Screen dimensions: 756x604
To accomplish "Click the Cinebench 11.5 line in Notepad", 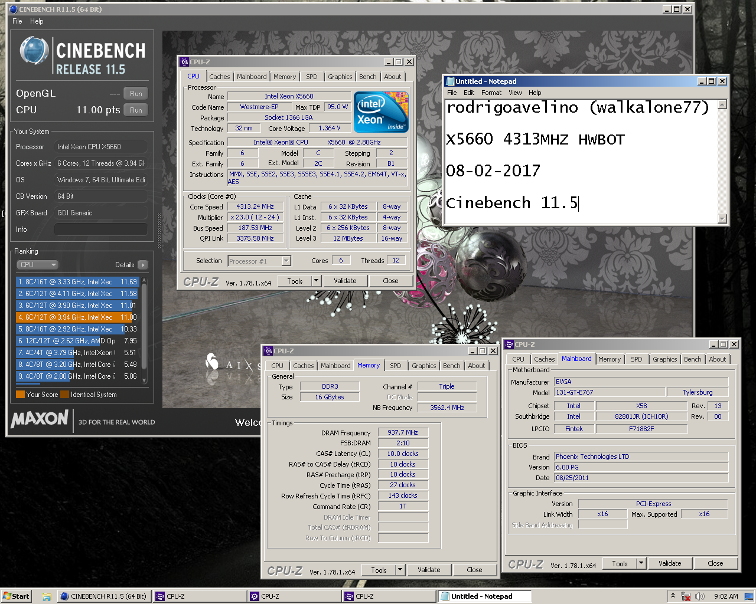I will (x=511, y=203).
